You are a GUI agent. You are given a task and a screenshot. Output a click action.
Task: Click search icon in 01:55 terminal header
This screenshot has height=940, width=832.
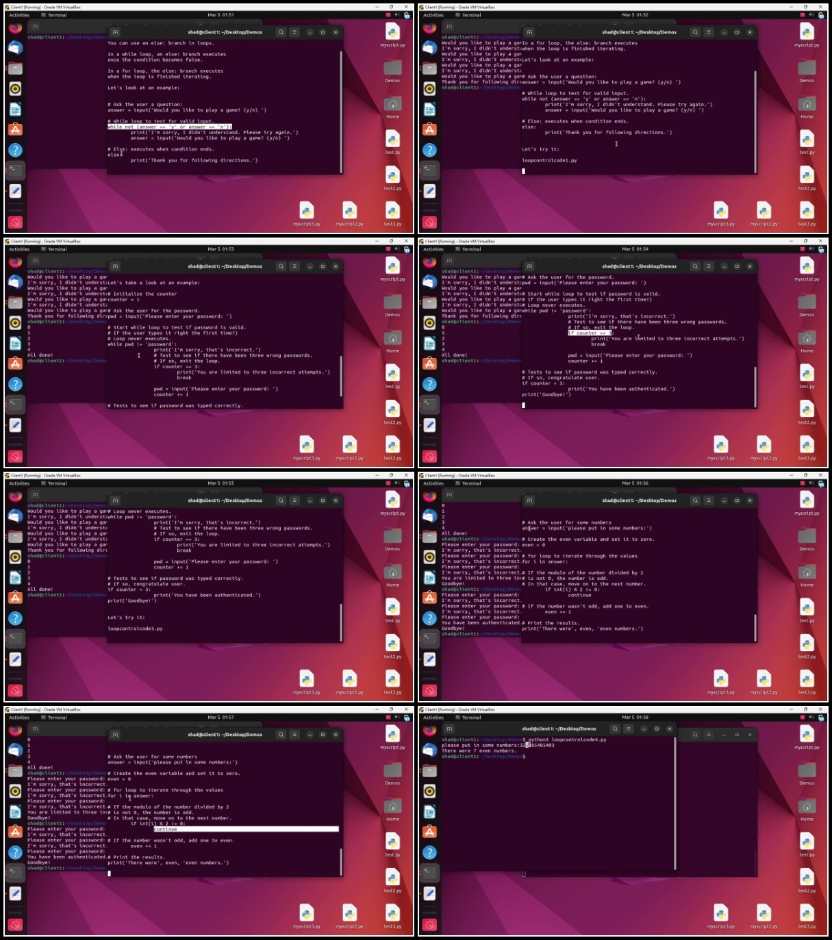point(281,500)
